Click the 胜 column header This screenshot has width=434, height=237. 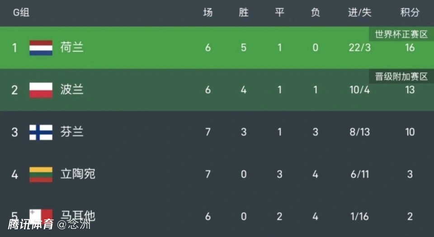click(x=244, y=13)
